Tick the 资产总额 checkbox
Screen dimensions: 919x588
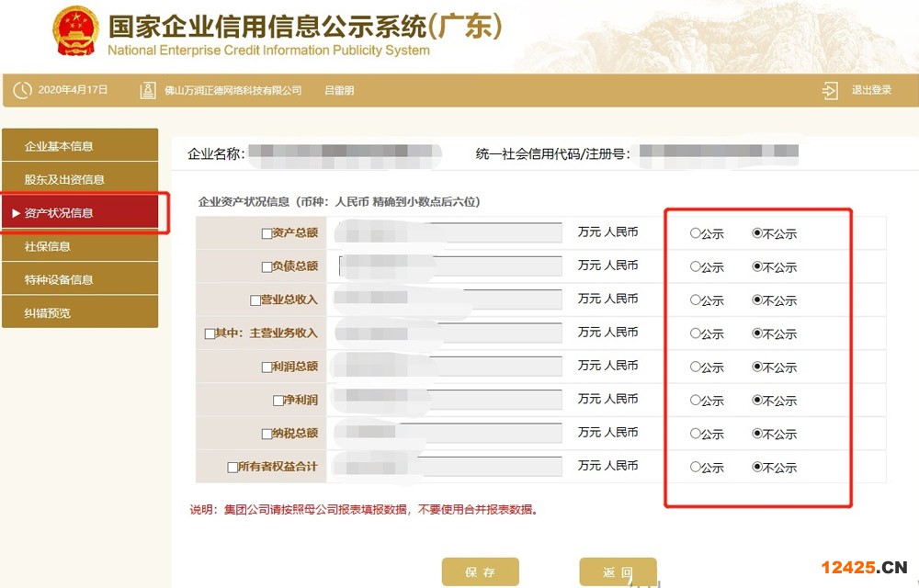click(267, 233)
